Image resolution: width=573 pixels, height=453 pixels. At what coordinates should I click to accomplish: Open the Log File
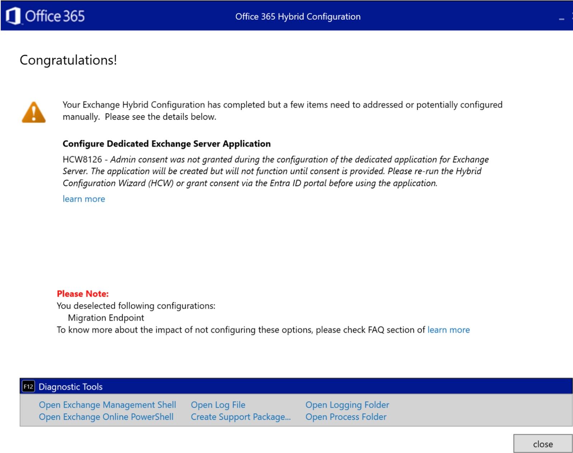(x=218, y=405)
